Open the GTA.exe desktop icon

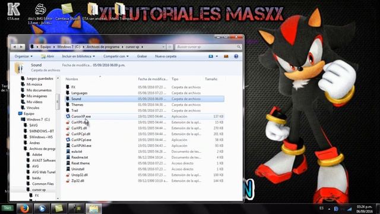pyautogui.click(x=13, y=11)
